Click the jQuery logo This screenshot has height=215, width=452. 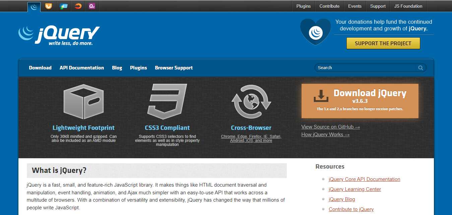coord(59,35)
